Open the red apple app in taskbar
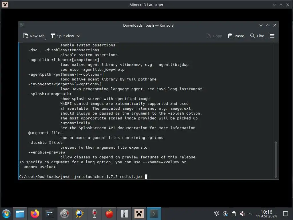This screenshot has width=293, height=220. pos(109,214)
